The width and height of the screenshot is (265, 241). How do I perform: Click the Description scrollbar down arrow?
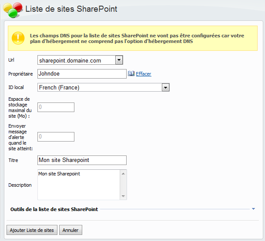click(124, 196)
